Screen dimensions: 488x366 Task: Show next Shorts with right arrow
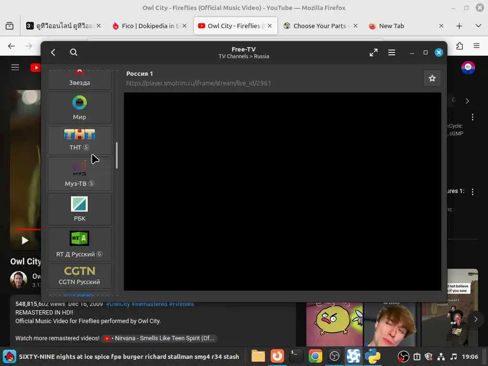pyautogui.click(x=476, y=319)
